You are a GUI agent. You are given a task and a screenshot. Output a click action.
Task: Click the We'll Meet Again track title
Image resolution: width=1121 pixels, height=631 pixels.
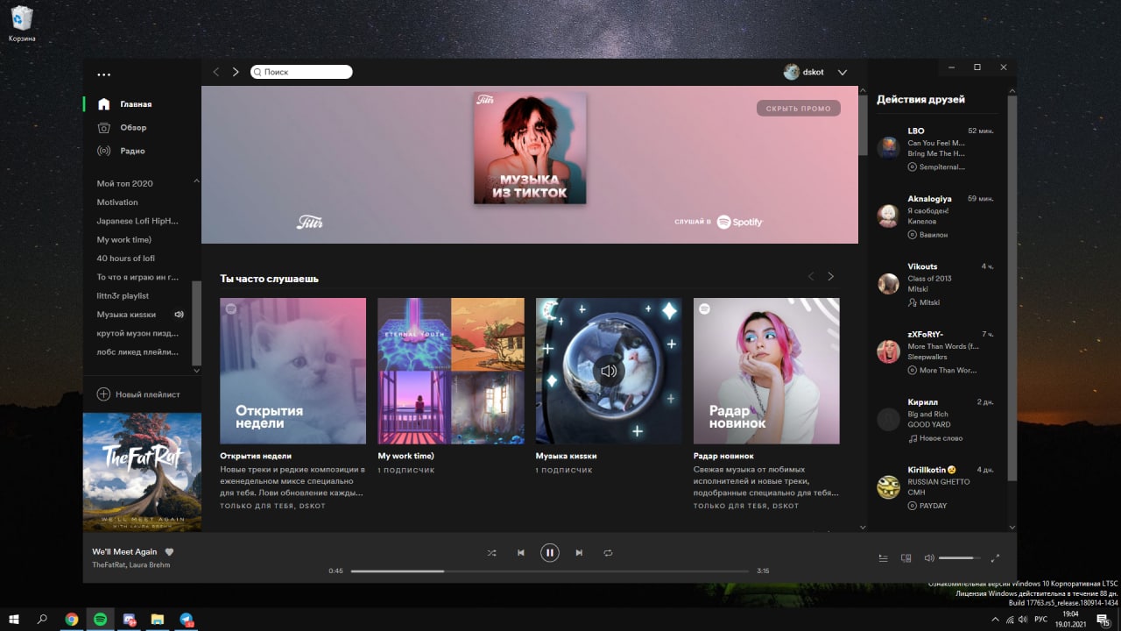(x=124, y=552)
